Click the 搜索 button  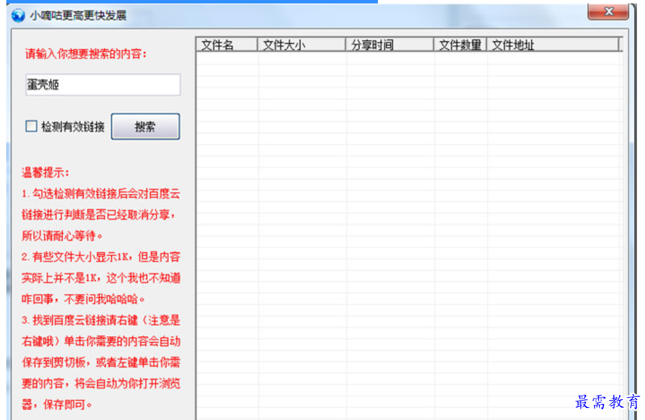tap(145, 127)
